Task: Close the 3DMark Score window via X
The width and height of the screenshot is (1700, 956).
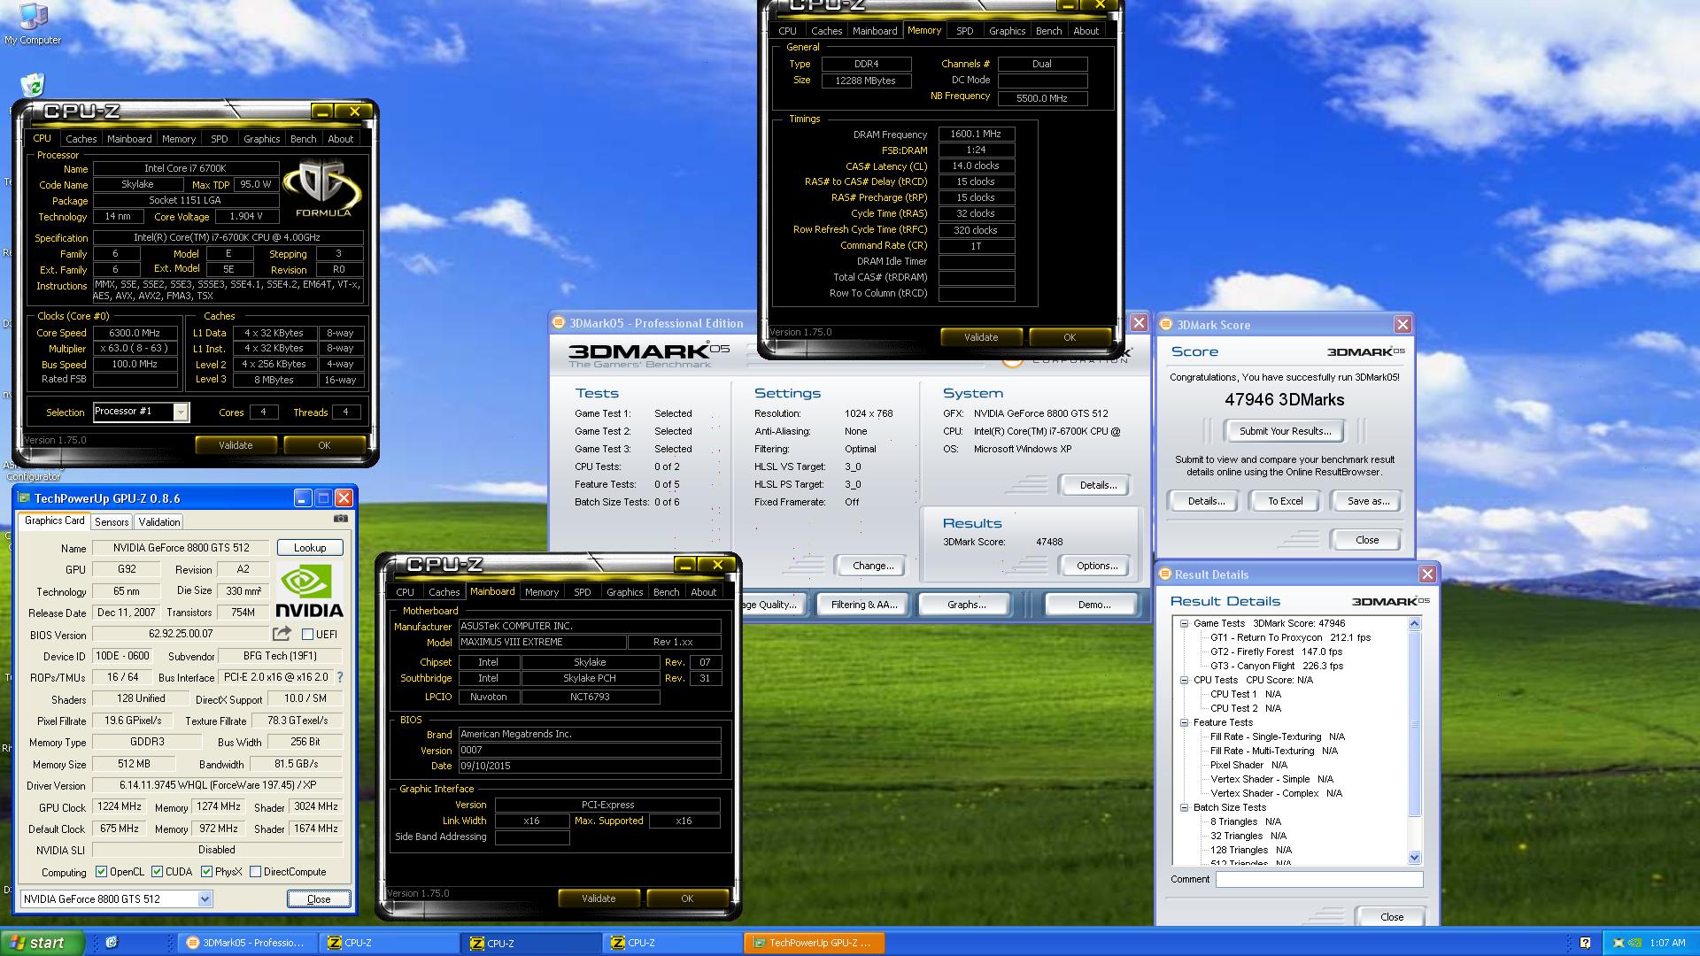Action: pos(1402,325)
